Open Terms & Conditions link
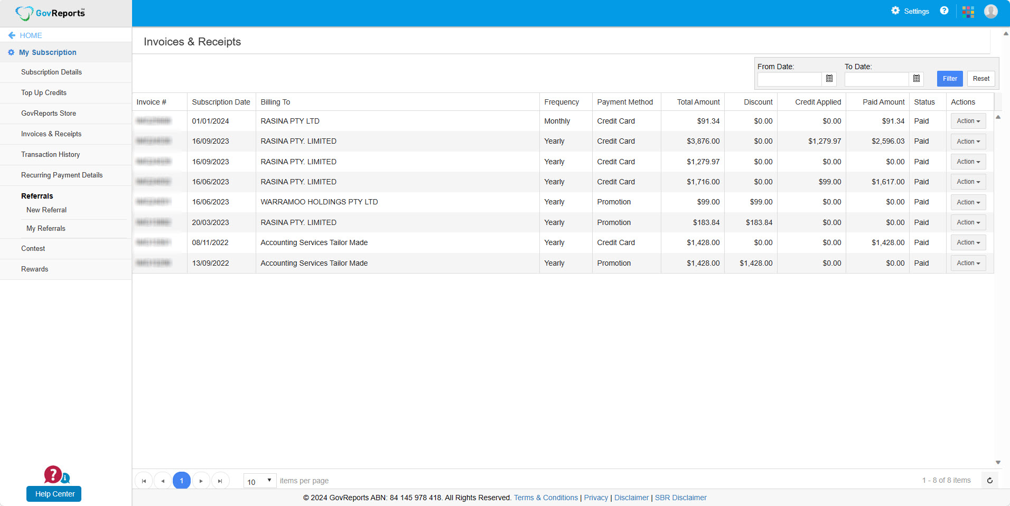The height and width of the screenshot is (506, 1010). point(546,498)
